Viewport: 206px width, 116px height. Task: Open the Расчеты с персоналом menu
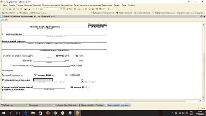[x=51, y=5]
